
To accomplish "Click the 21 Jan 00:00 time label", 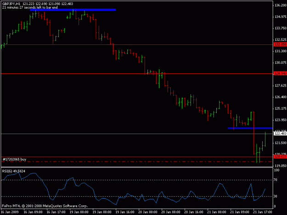I will [x=217, y=212].
